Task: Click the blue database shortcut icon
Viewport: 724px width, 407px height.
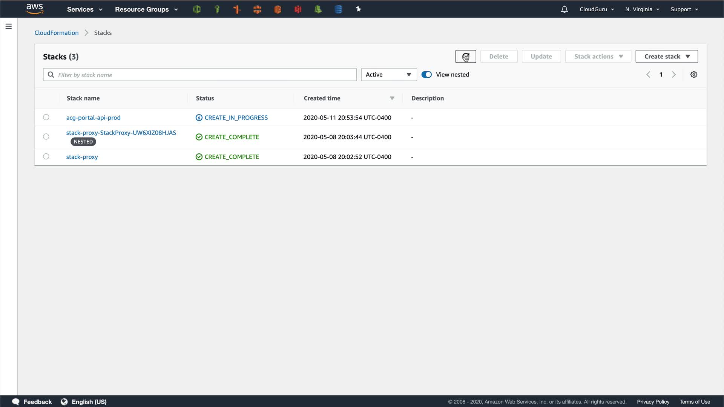Action: pos(338,9)
